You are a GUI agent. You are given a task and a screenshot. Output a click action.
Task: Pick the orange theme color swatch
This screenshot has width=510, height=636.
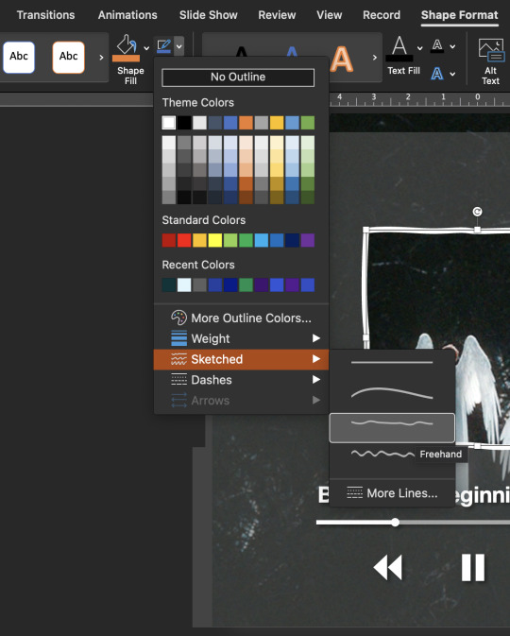[x=246, y=123]
